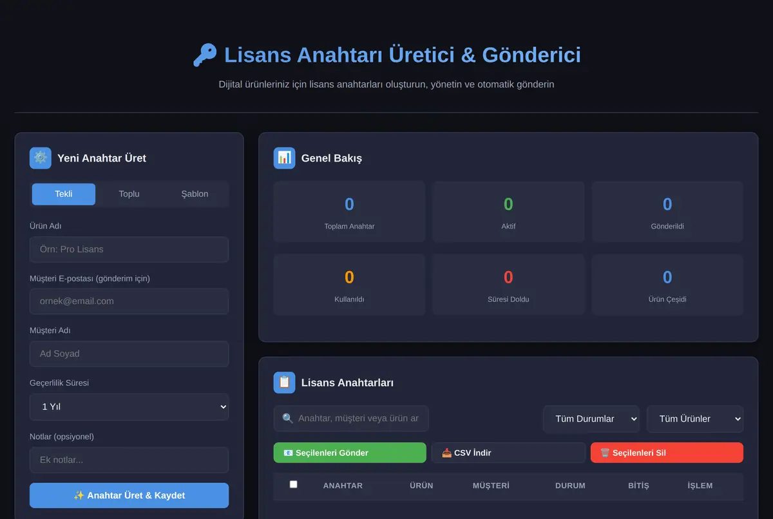Click the Genel Bakış panel heading
Image resolution: width=773 pixels, height=519 pixels.
pos(332,158)
